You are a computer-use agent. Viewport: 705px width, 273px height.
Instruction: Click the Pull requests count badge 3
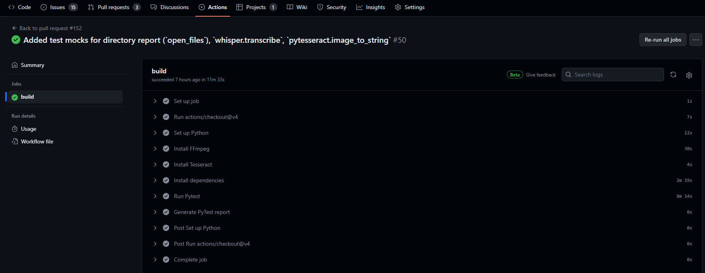[137, 7]
